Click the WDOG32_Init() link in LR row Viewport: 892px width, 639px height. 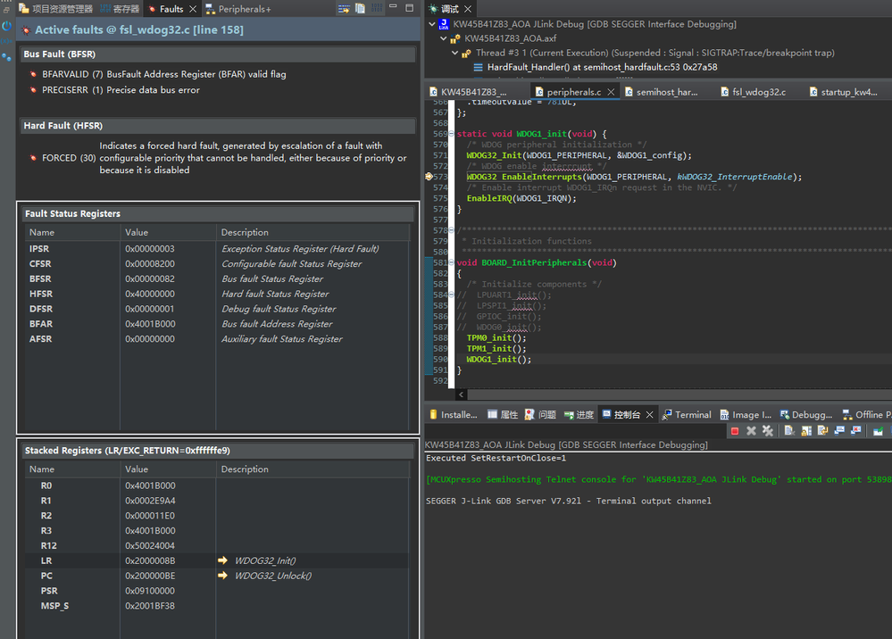[x=265, y=560]
